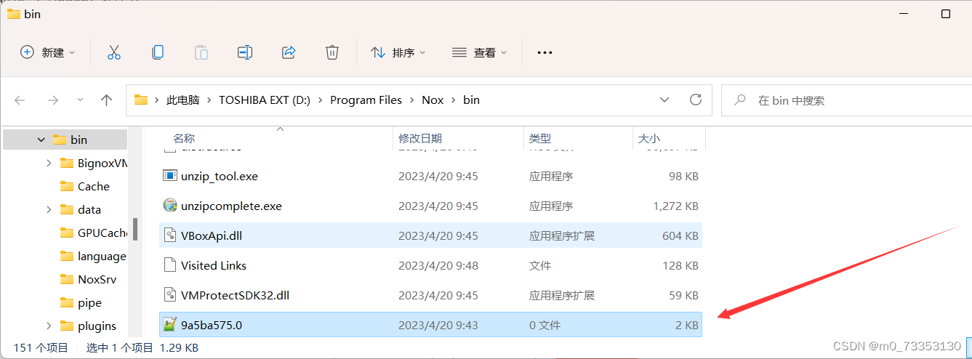Click the Share icon in toolbar
The width and height of the screenshot is (972, 359).
(x=289, y=52)
